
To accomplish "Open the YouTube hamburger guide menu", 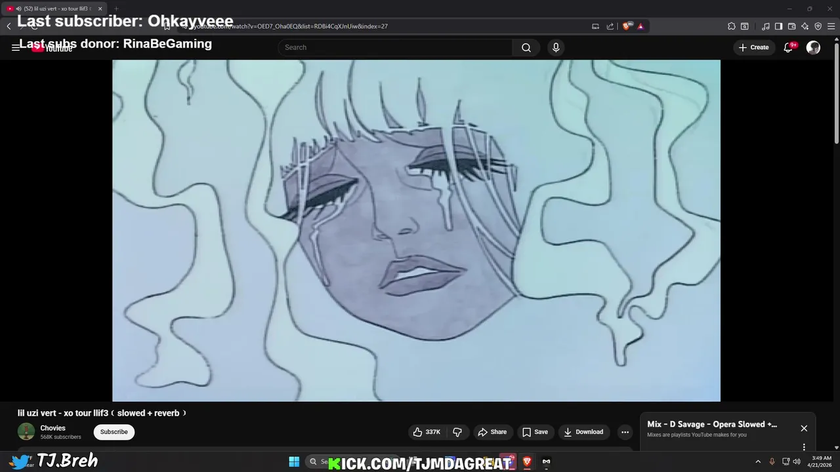I will pos(15,47).
